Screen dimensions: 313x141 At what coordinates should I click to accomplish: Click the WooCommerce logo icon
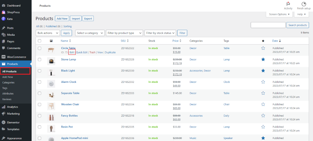click(3, 57)
